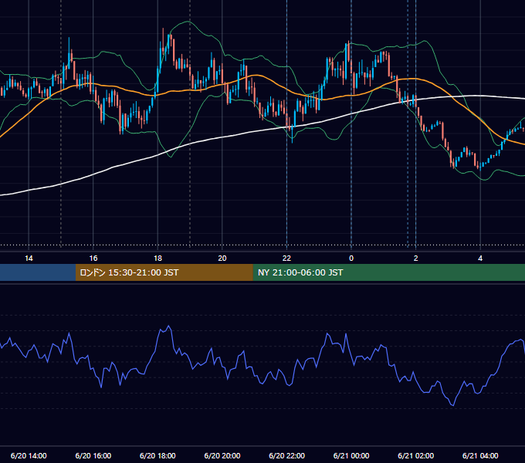Click the 6/20 16:00 date label
This screenshot has width=525, height=463.
[93, 455]
